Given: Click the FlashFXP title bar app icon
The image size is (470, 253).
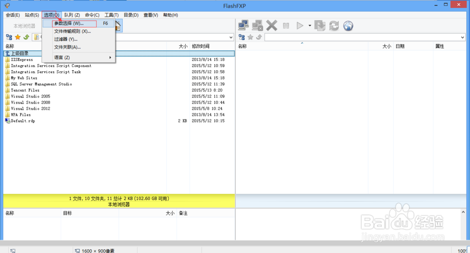Looking at the screenshot, I should 7,5.
